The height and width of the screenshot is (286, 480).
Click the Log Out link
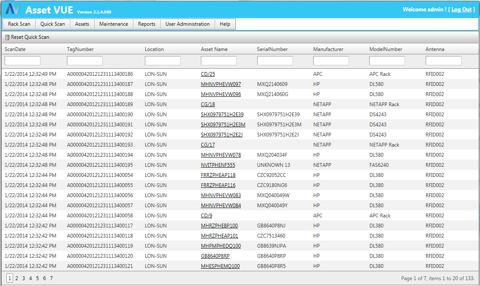[461, 10]
